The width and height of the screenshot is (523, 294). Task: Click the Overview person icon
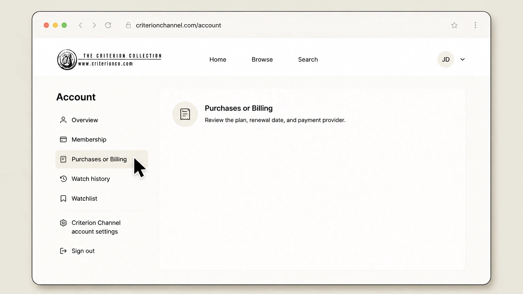pos(63,120)
